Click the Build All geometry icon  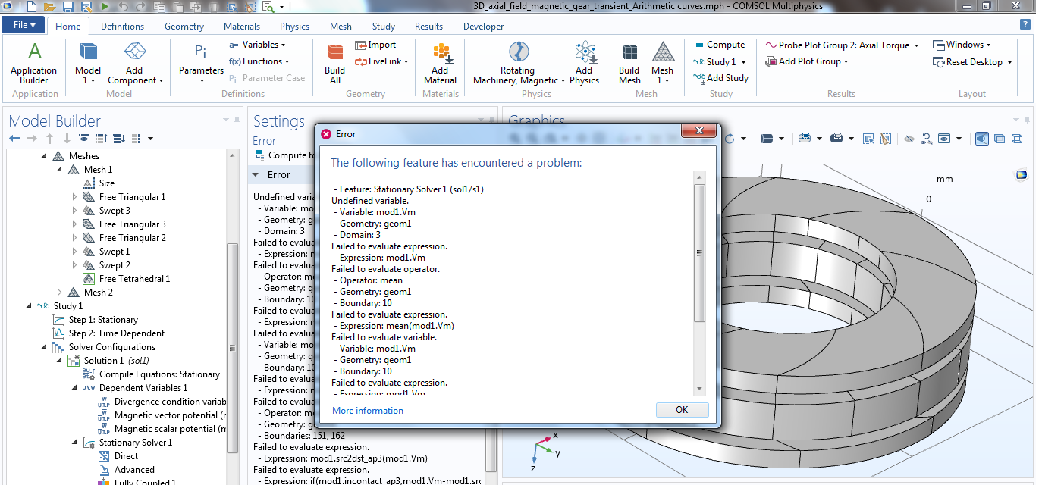click(x=334, y=54)
